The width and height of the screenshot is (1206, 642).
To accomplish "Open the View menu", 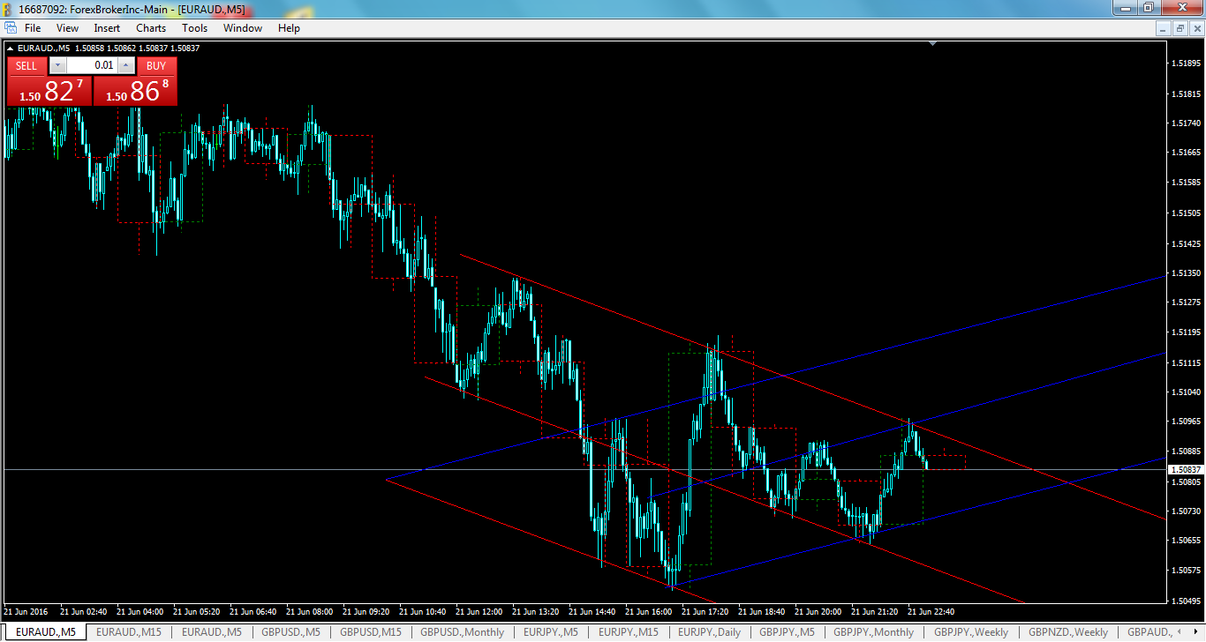I will point(67,27).
